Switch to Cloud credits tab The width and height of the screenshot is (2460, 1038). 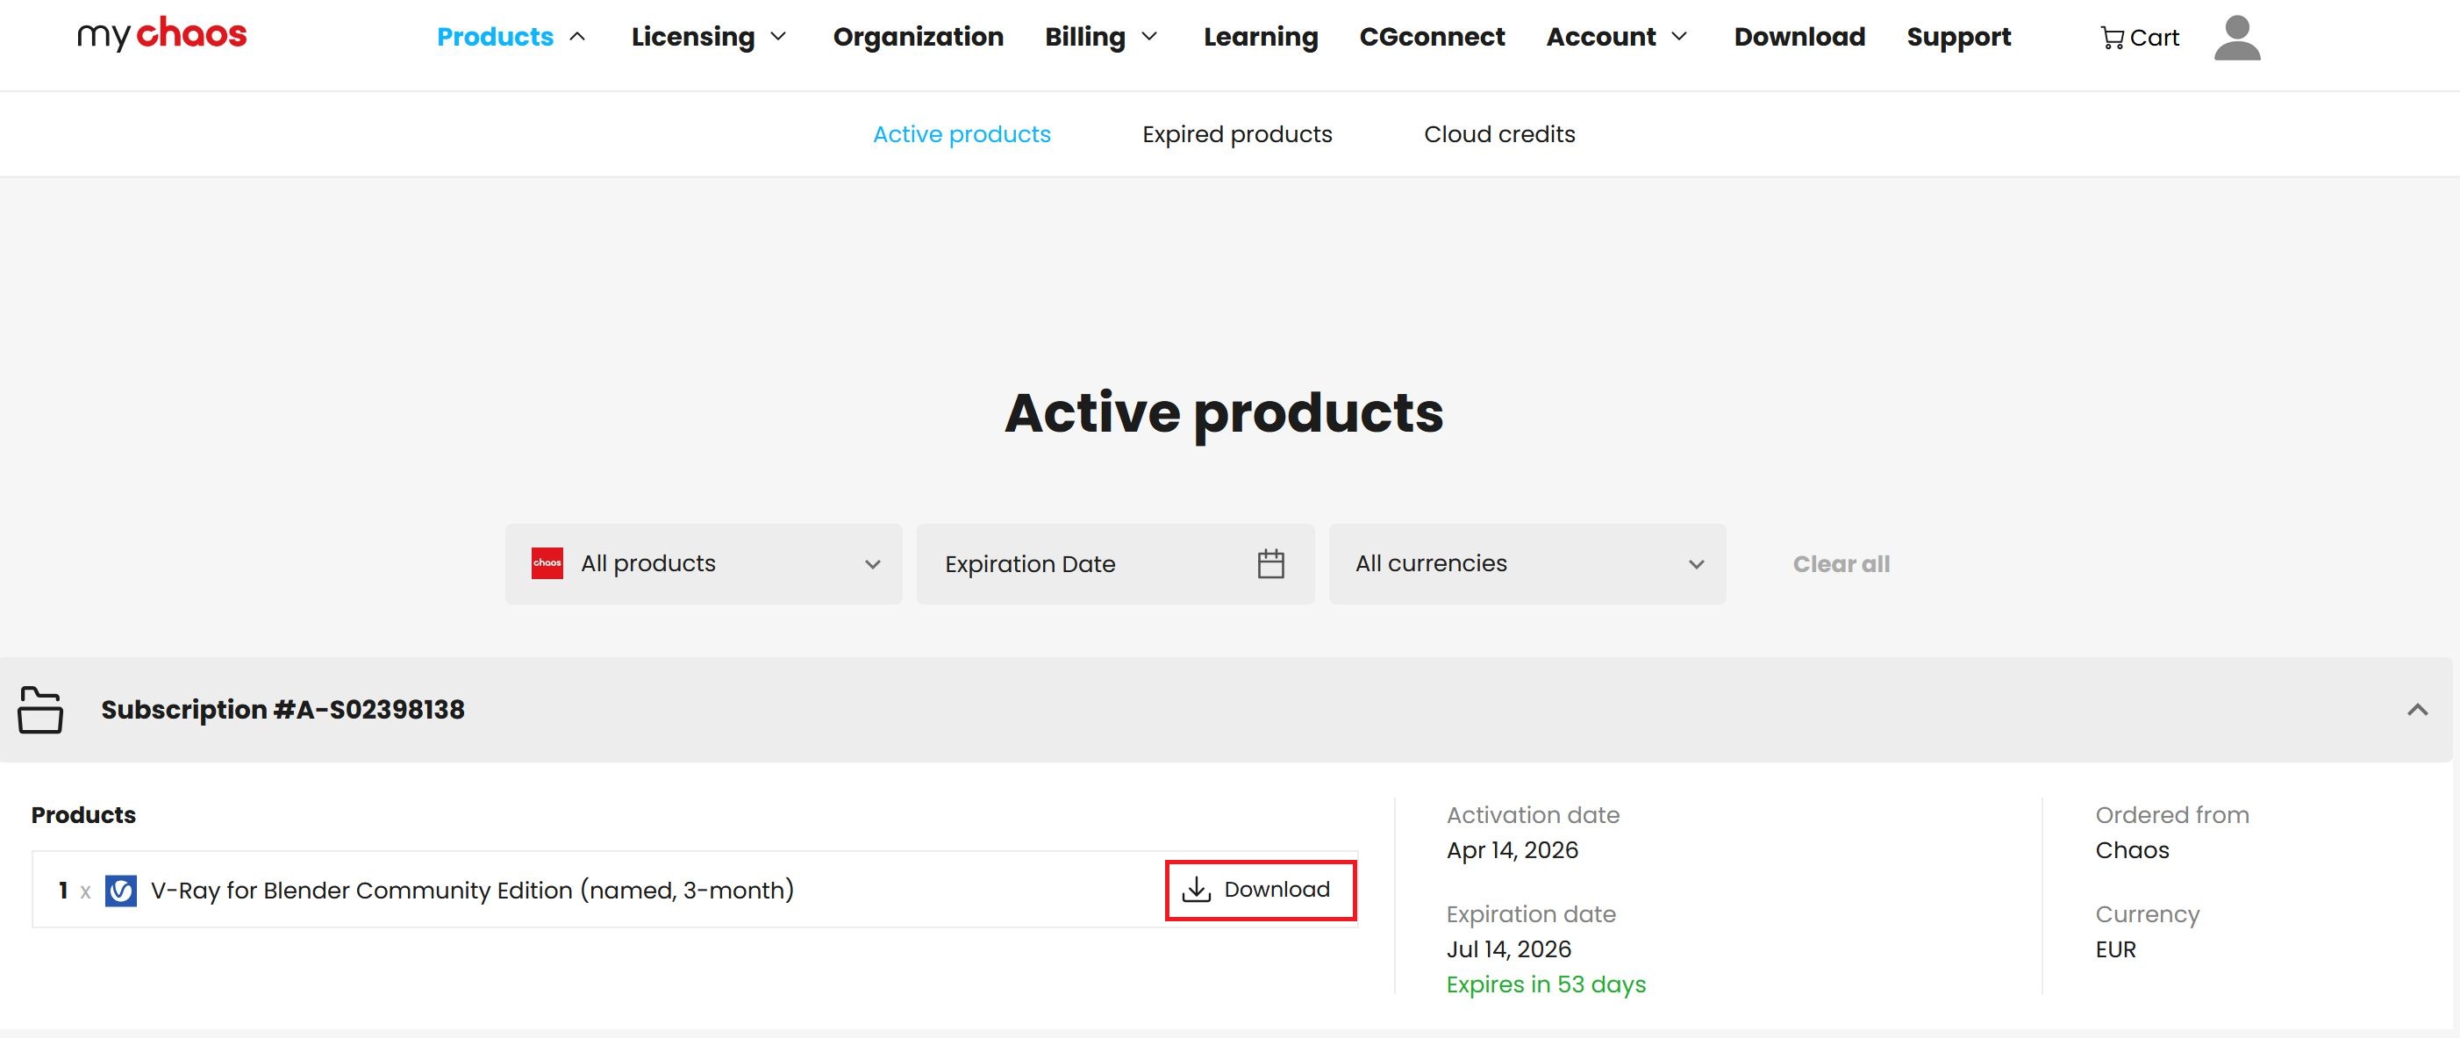1499,133
